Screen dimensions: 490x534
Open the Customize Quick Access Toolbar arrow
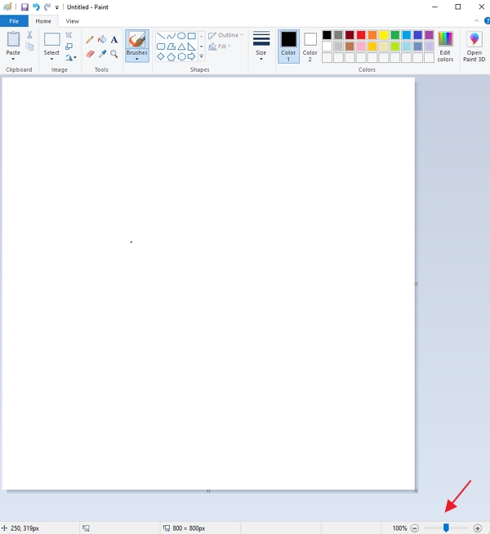pyautogui.click(x=57, y=7)
